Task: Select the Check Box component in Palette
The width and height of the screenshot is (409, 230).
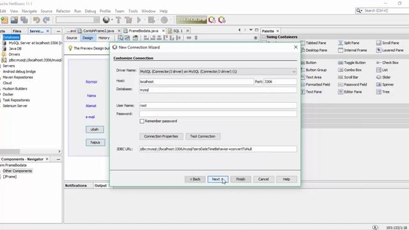Action: 387,63
